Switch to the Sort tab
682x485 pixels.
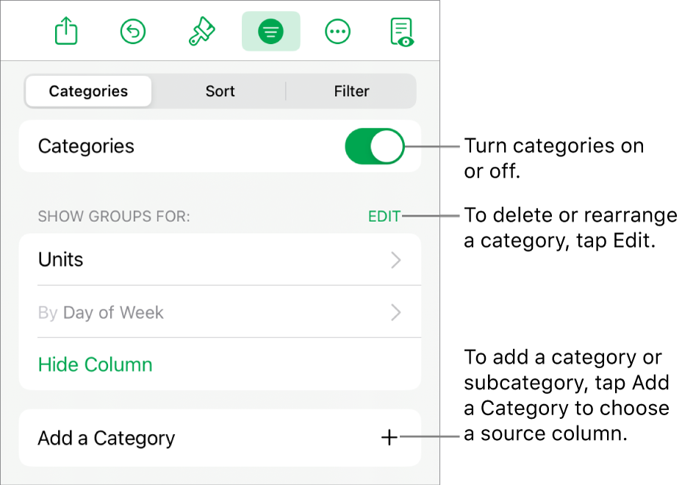tap(220, 91)
